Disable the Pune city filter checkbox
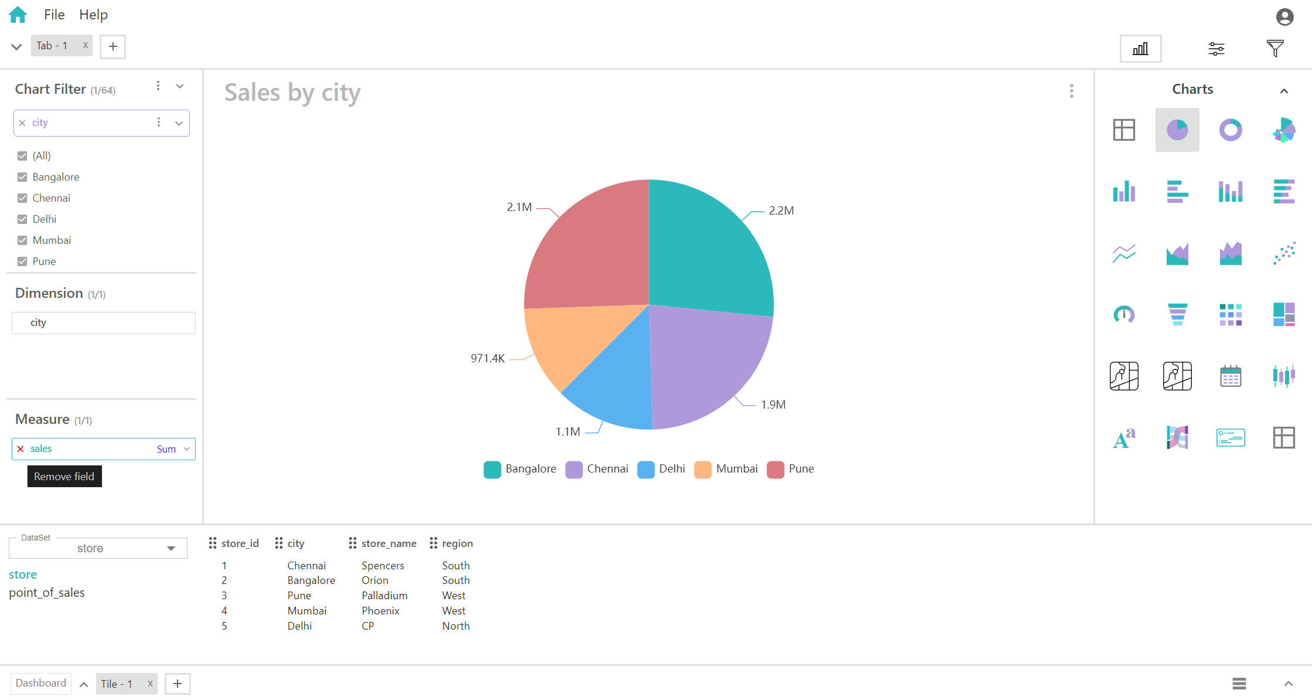 tap(22, 261)
